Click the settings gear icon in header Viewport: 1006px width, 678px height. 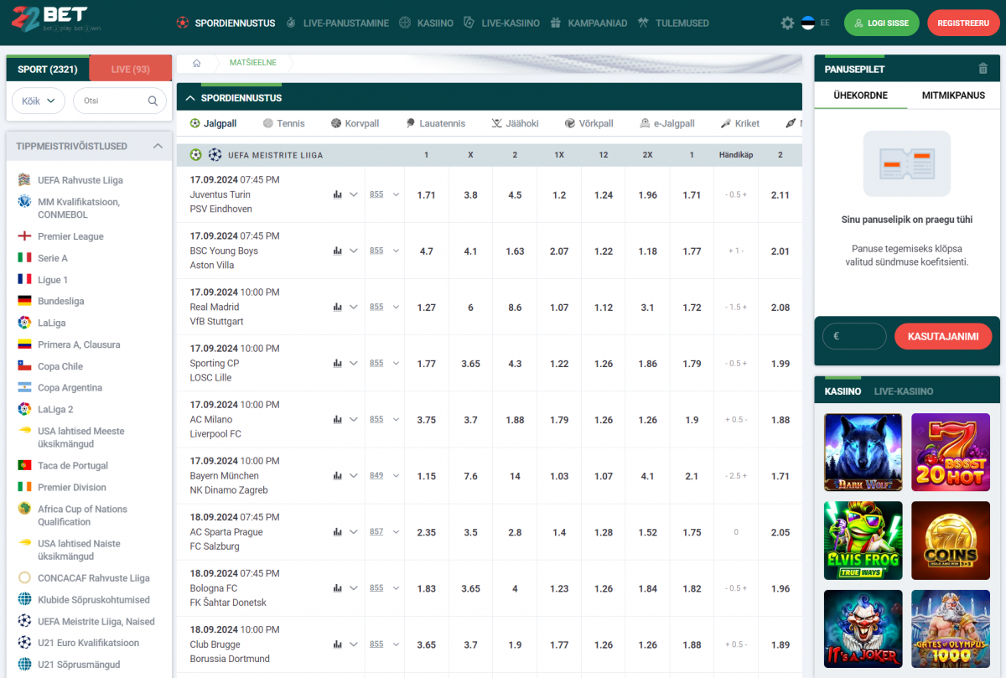(786, 23)
